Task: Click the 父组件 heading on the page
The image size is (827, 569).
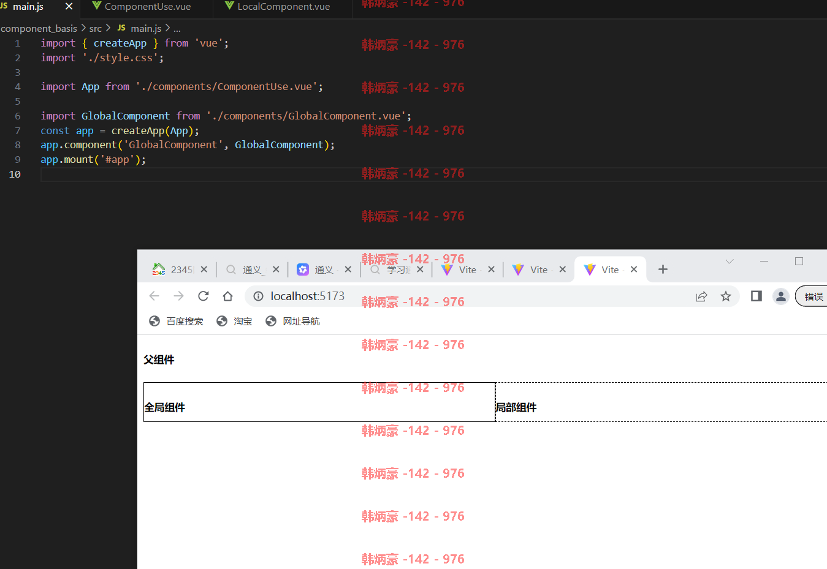Action: coord(159,360)
